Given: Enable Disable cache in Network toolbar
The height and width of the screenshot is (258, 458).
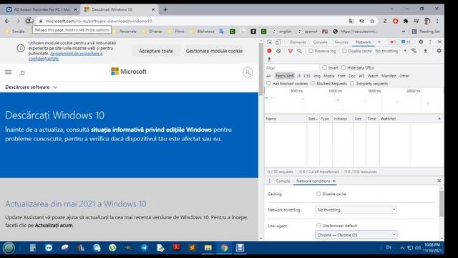Looking at the screenshot, I should 345,51.
